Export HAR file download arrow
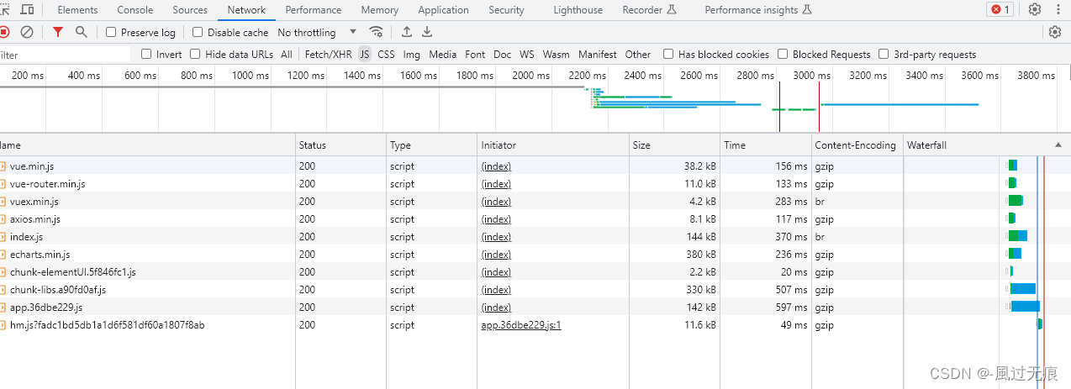 point(427,32)
